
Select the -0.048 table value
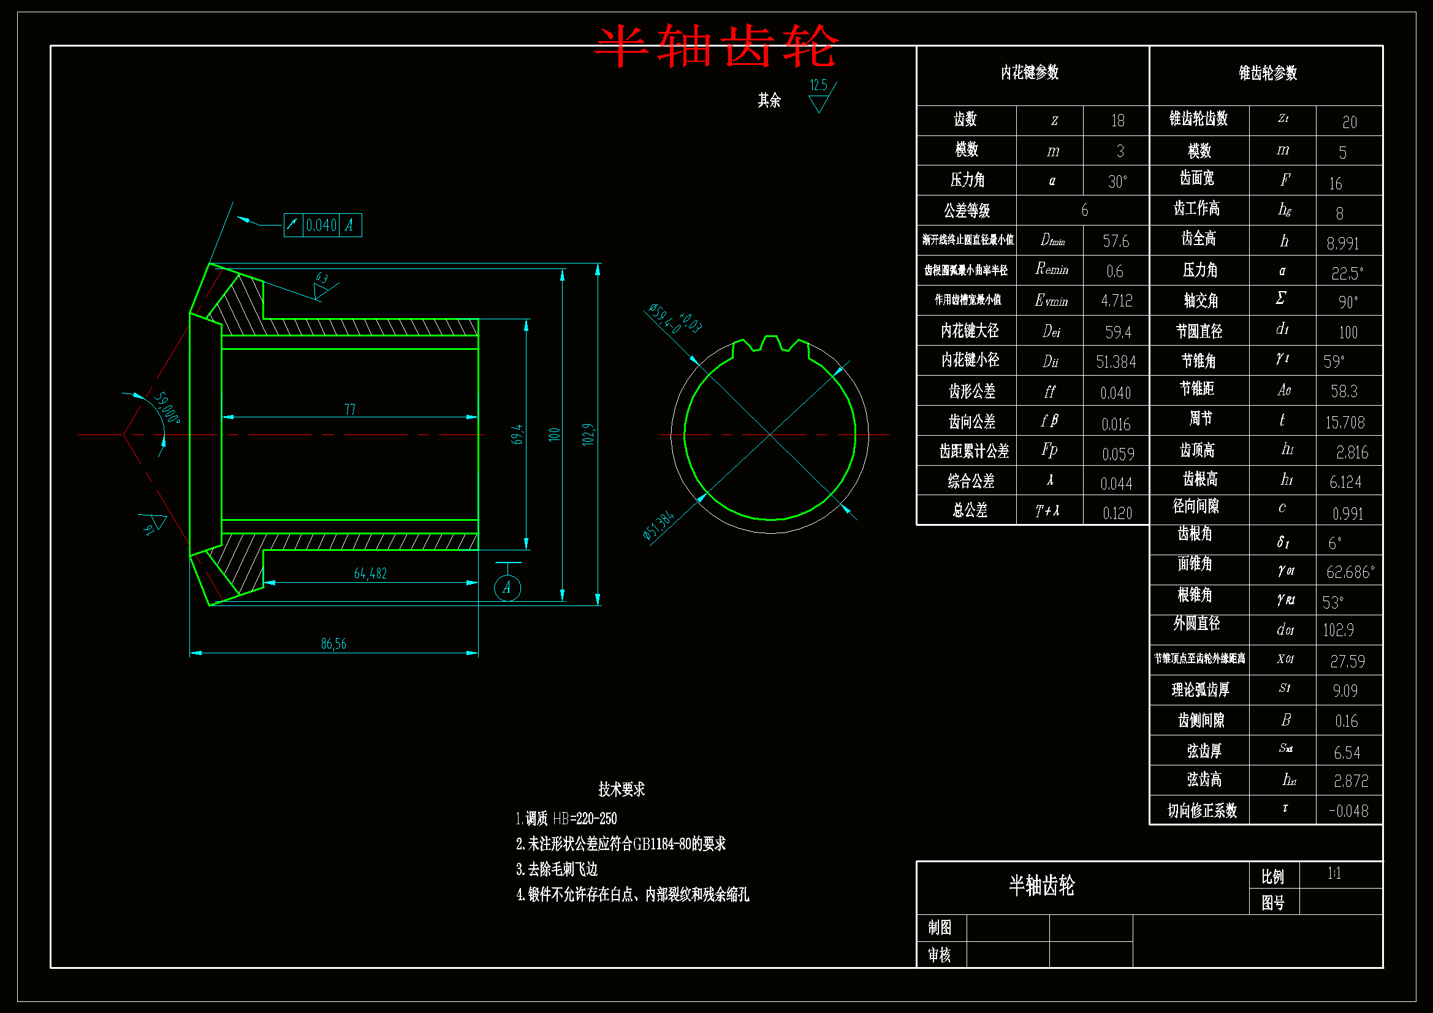1349,811
